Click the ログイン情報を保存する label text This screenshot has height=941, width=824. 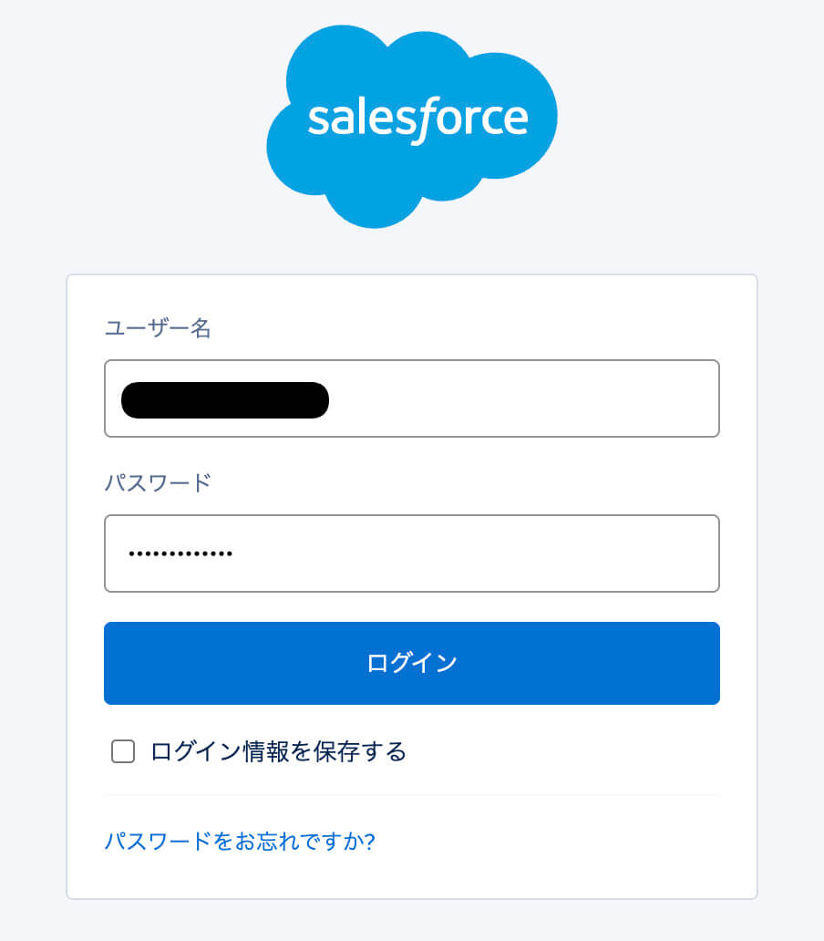click(278, 751)
